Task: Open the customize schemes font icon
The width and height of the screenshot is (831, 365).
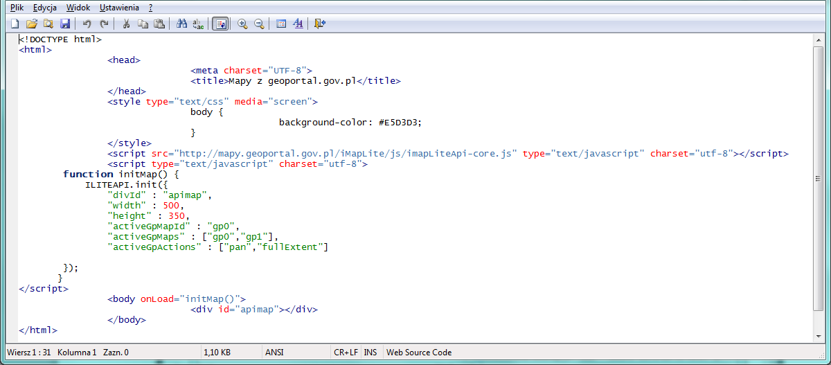Action: pyautogui.click(x=298, y=24)
